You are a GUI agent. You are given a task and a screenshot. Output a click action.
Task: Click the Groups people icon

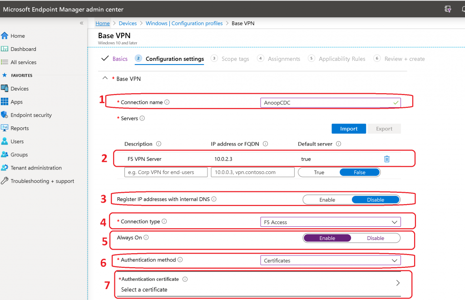(5, 154)
